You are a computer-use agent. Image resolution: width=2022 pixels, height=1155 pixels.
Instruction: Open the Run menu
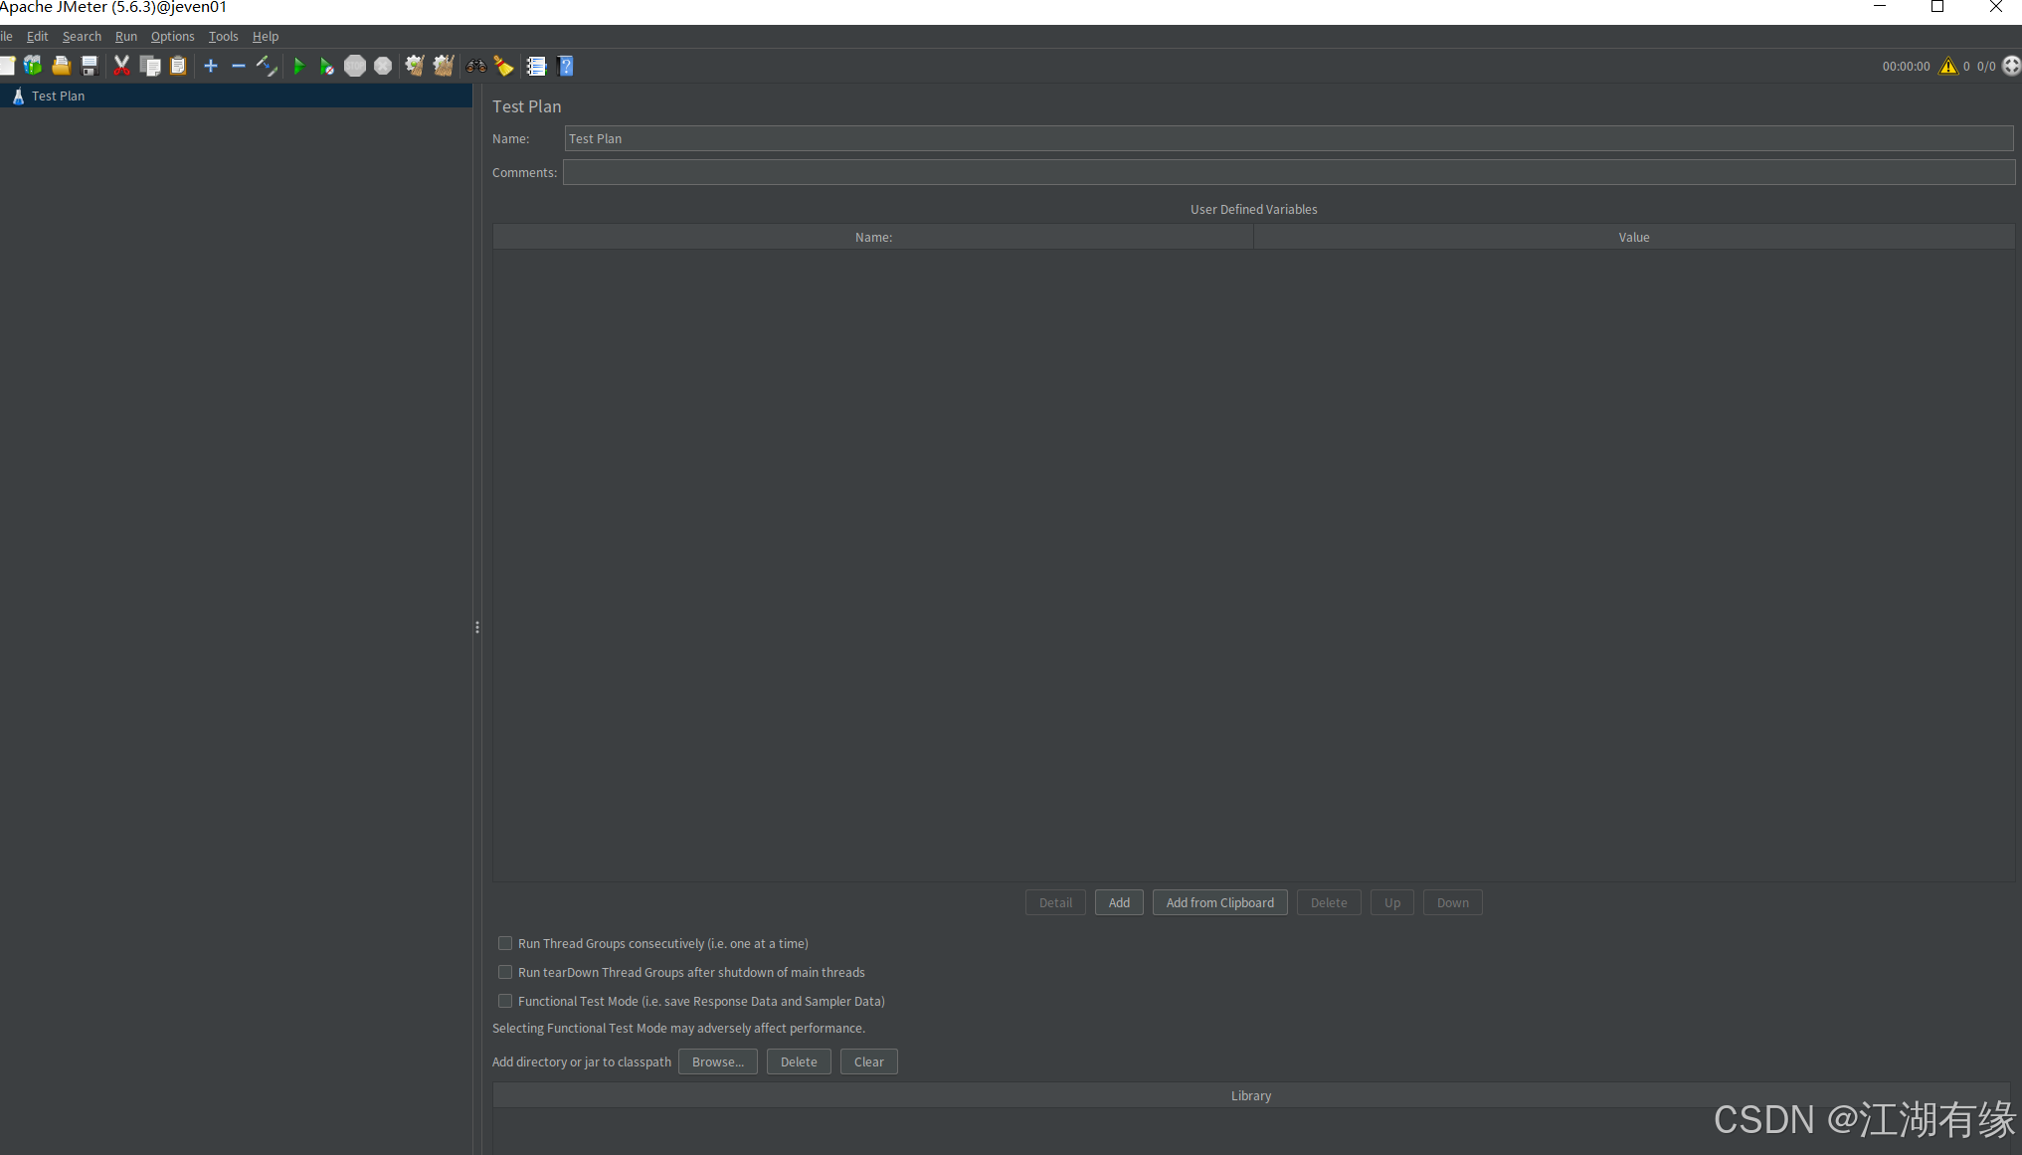pyautogui.click(x=125, y=37)
